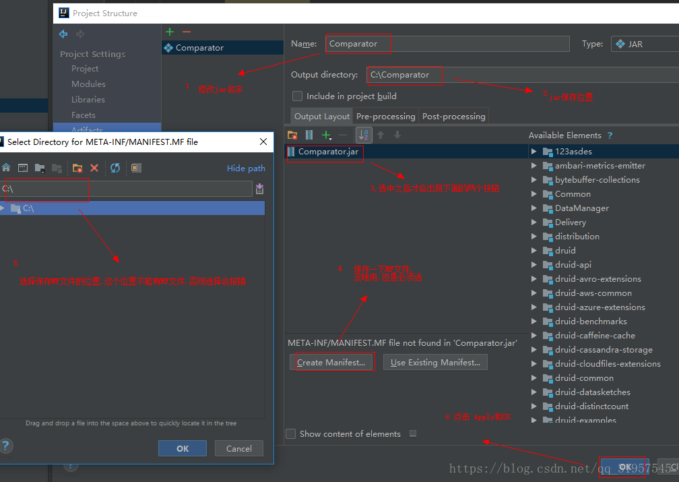The height and width of the screenshot is (482, 679).
Task: Select druid-benchmarks element
Action: click(x=591, y=322)
